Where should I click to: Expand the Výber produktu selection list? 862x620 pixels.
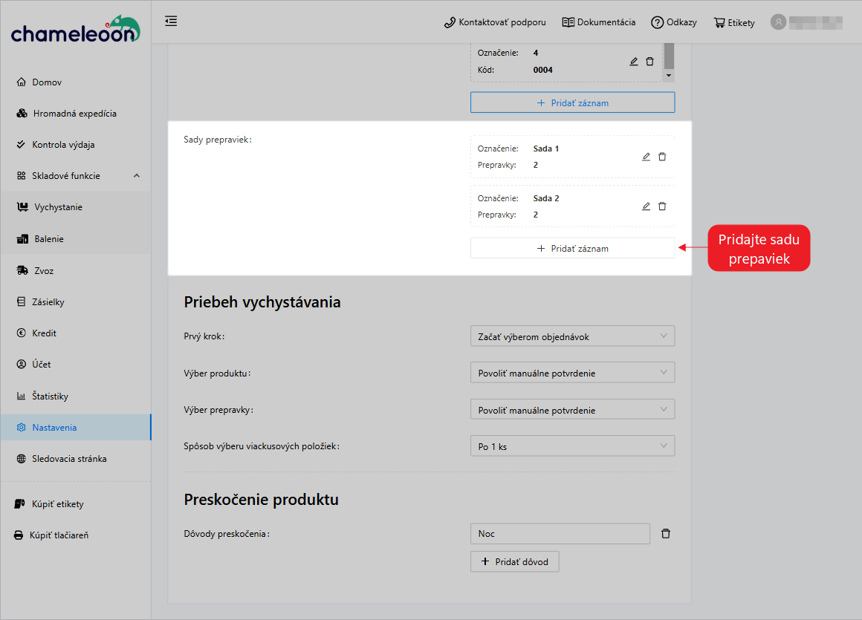point(572,372)
